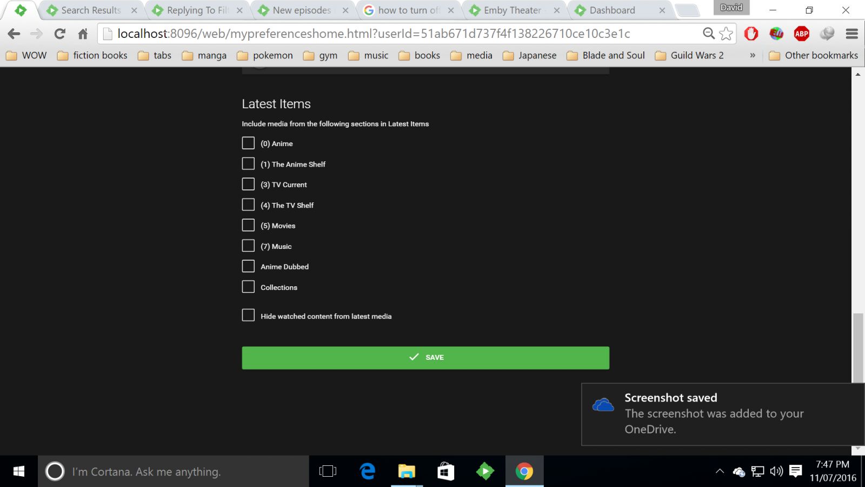
Task: Open the Chrome hamburger menu
Action: coord(852,34)
